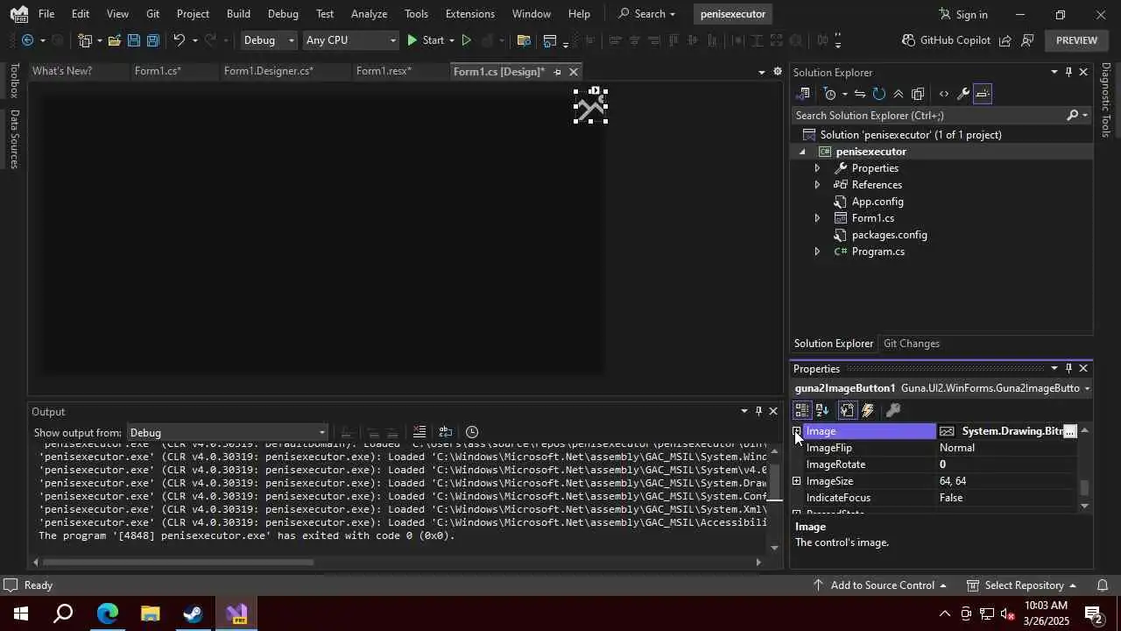The width and height of the screenshot is (1121, 631).
Task: Click the Properties wrench icon in Solution Explorer toolbar
Action: [962, 94]
